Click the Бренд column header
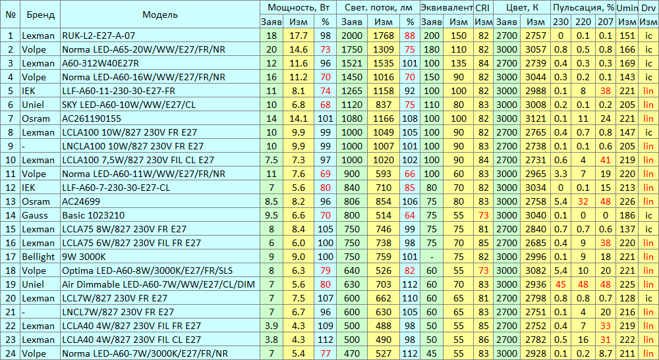The image size is (659, 360). [40, 14]
